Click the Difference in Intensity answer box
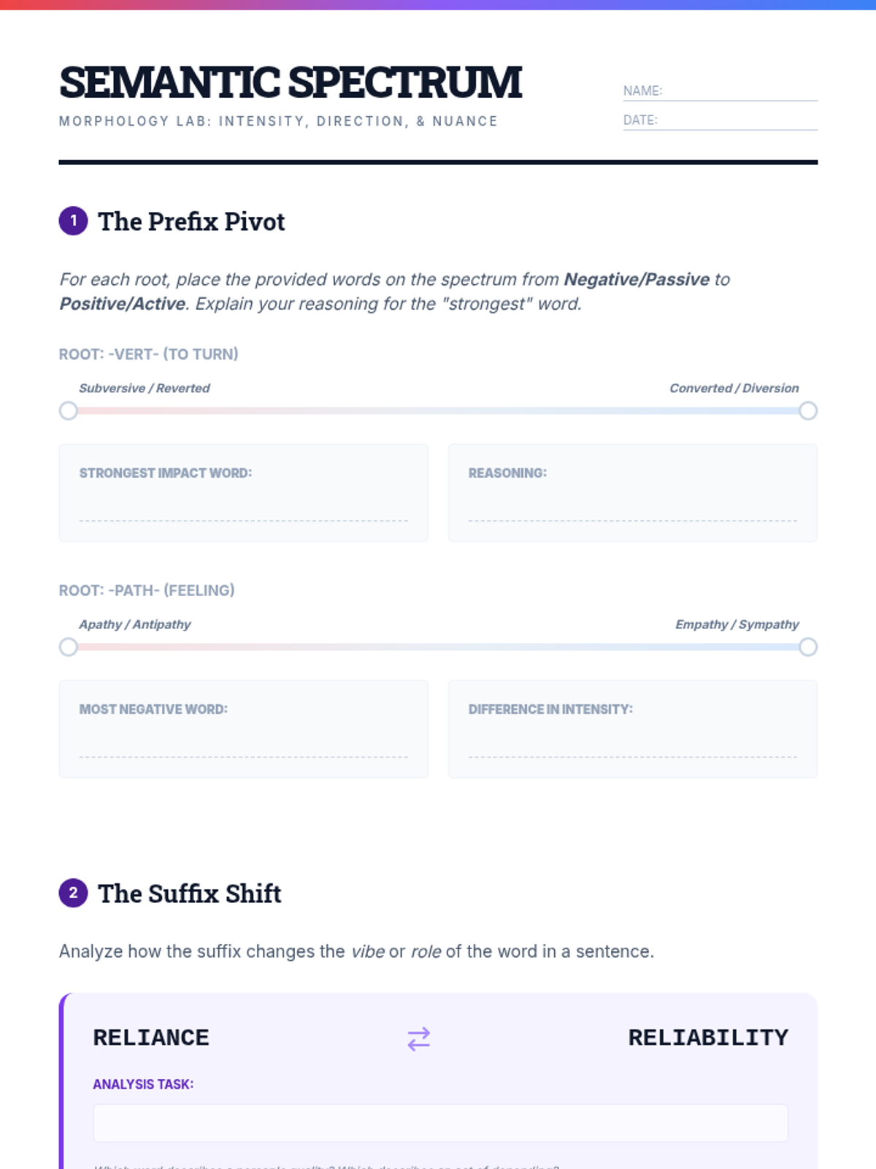 632,742
